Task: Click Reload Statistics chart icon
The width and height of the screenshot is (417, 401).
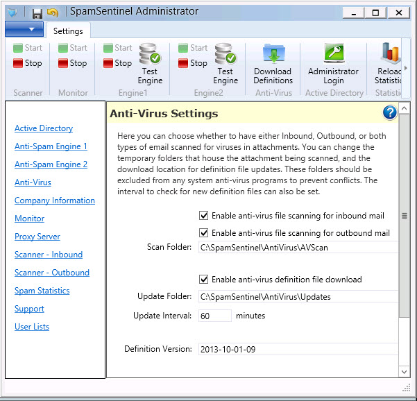Action: click(x=388, y=64)
